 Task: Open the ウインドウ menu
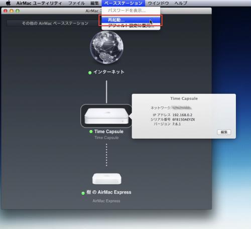(158, 3)
